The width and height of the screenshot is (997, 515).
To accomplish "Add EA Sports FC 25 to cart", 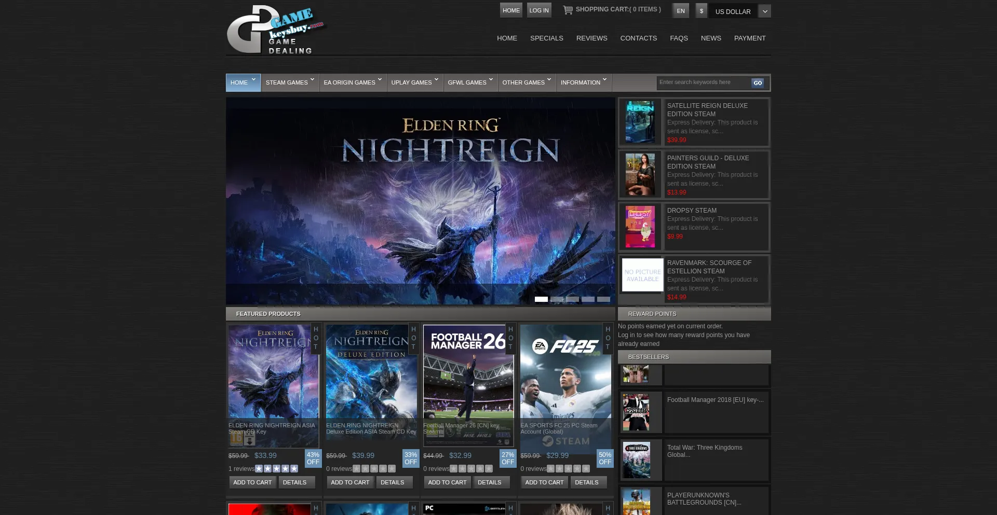I will pos(544,482).
